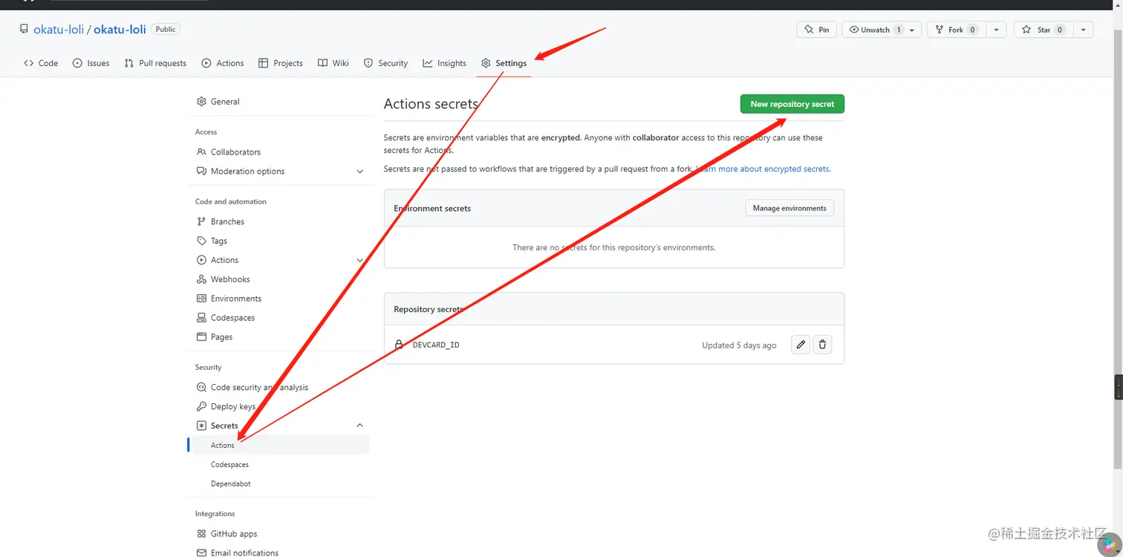
Task: Click the Code security magnifier icon
Action: 201,387
